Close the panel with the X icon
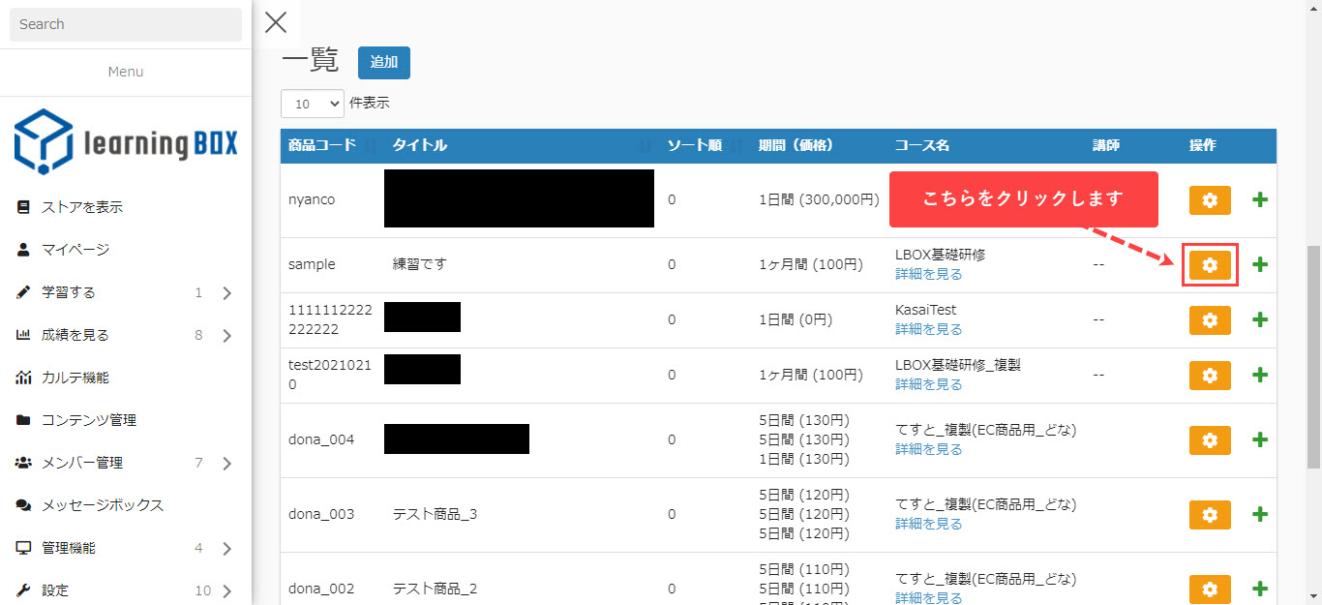This screenshot has width=1322, height=605. coord(276,22)
